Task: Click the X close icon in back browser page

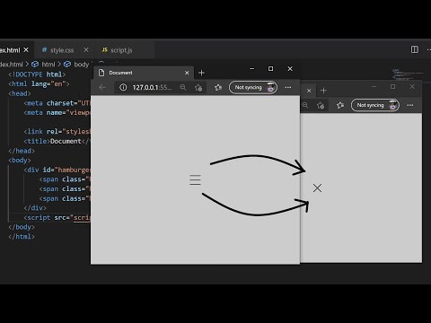Action: tap(317, 188)
